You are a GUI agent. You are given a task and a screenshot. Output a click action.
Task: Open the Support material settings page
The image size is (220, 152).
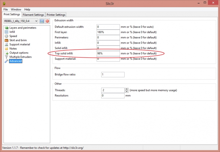[x=20, y=44]
